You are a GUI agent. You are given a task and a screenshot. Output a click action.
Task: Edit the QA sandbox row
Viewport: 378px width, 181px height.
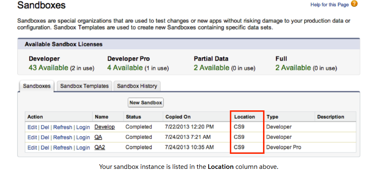(32, 138)
